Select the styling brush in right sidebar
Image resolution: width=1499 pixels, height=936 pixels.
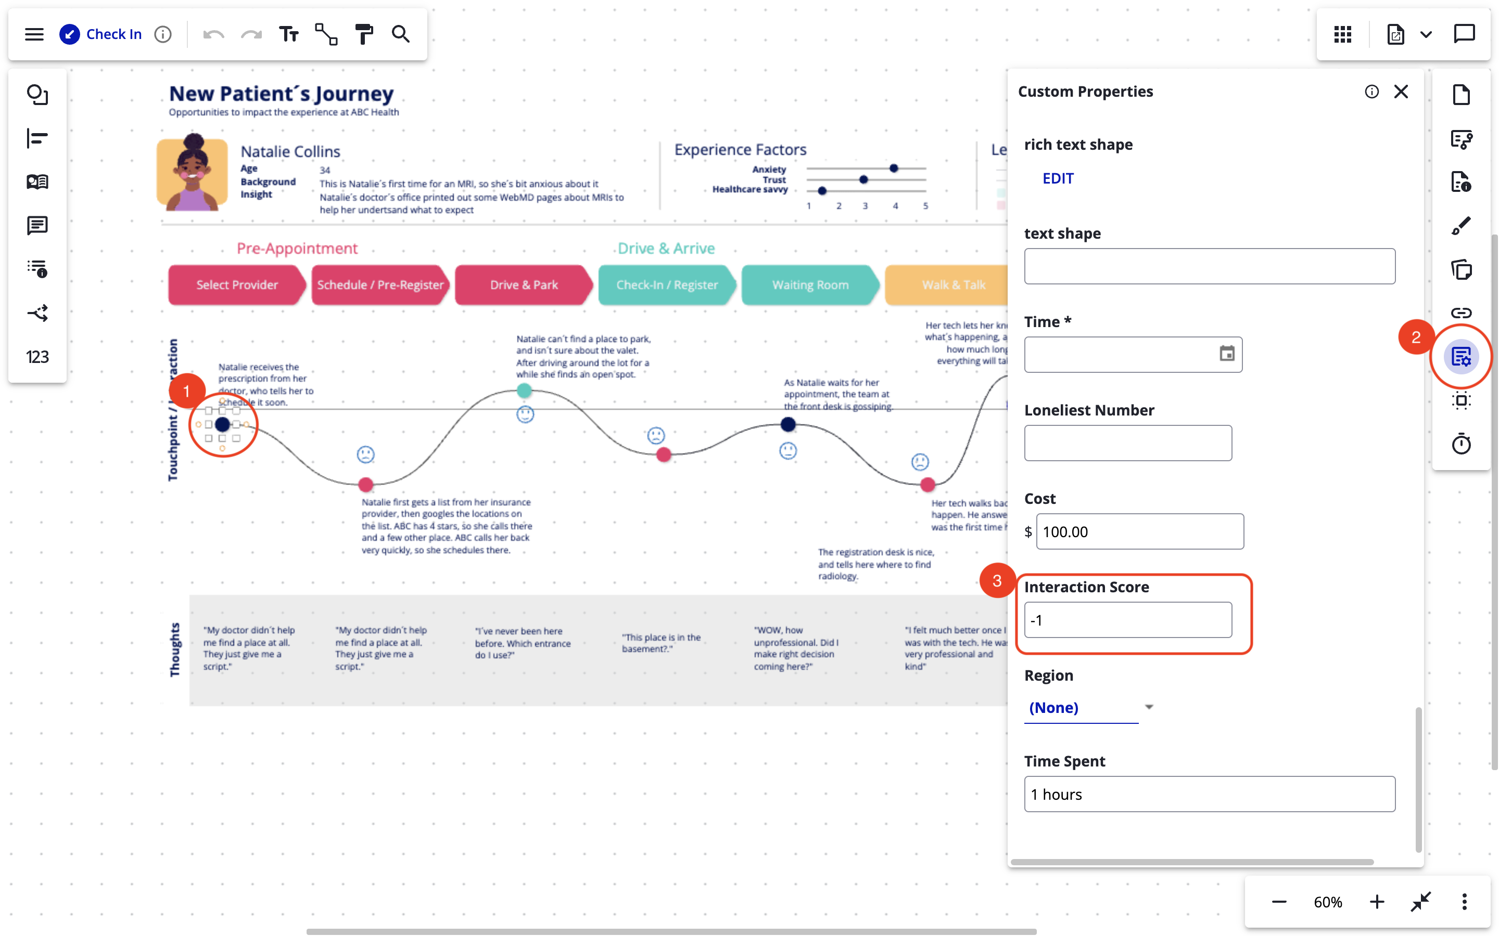pos(1462,225)
